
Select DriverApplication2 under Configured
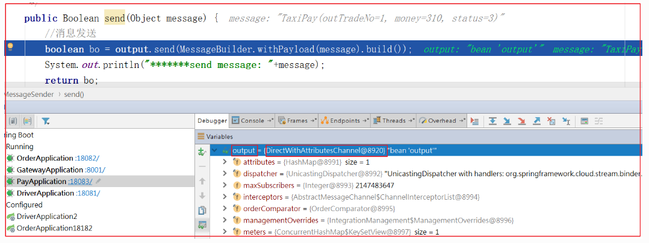[x=47, y=217]
